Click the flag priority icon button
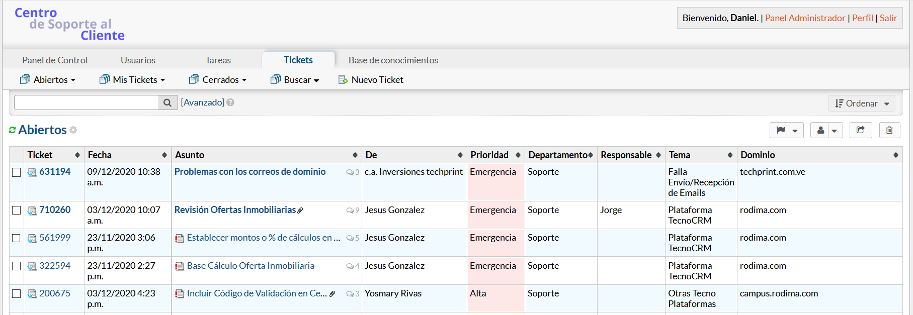 pyautogui.click(x=780, y=130)
